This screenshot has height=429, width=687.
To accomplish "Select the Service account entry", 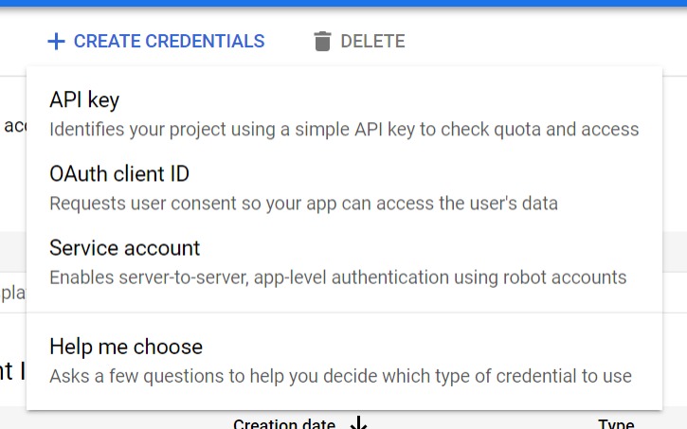I will pos(344,261).
